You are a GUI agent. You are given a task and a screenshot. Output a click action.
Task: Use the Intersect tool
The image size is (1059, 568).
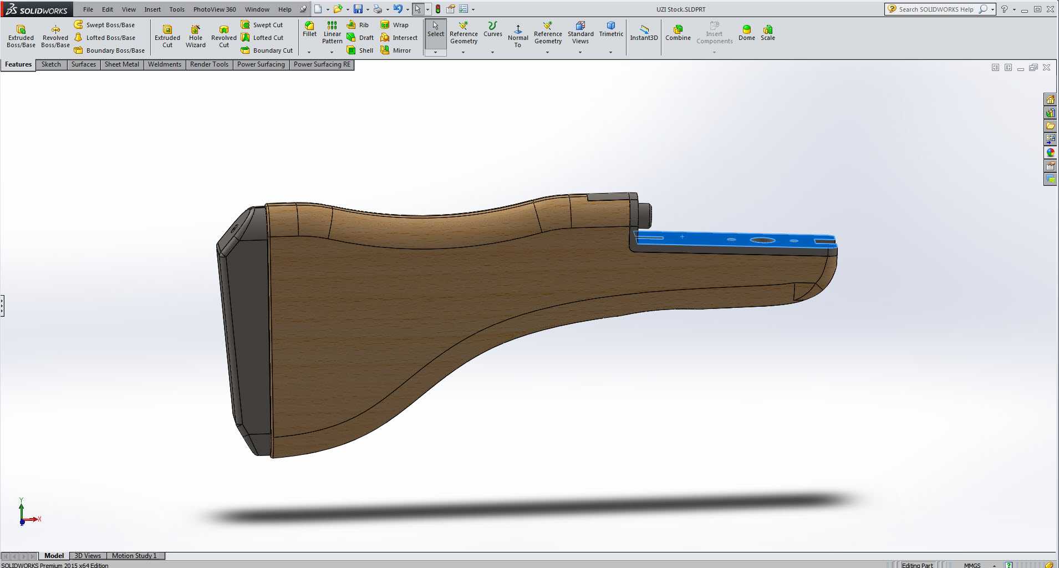point(399,38)
